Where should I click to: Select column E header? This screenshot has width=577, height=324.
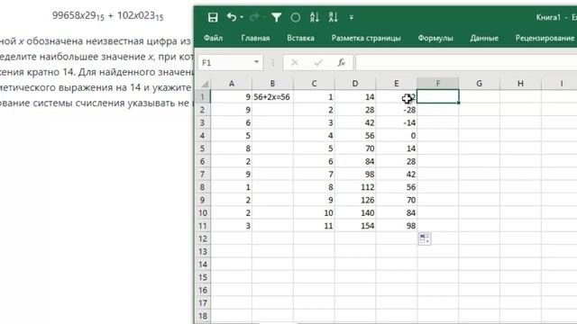coord(397,84)
